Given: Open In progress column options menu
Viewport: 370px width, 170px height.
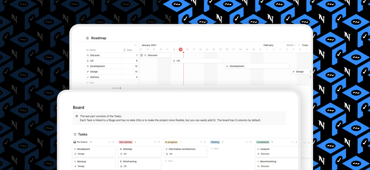Looking at the screenshot, I should pyautogui.click(x=201, y=142).
